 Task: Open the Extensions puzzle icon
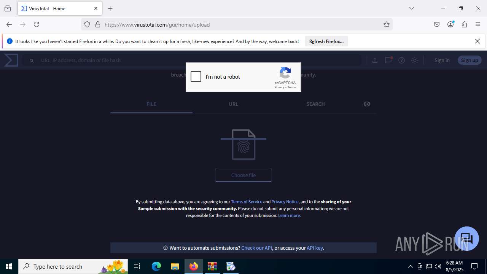click(464, 24)
